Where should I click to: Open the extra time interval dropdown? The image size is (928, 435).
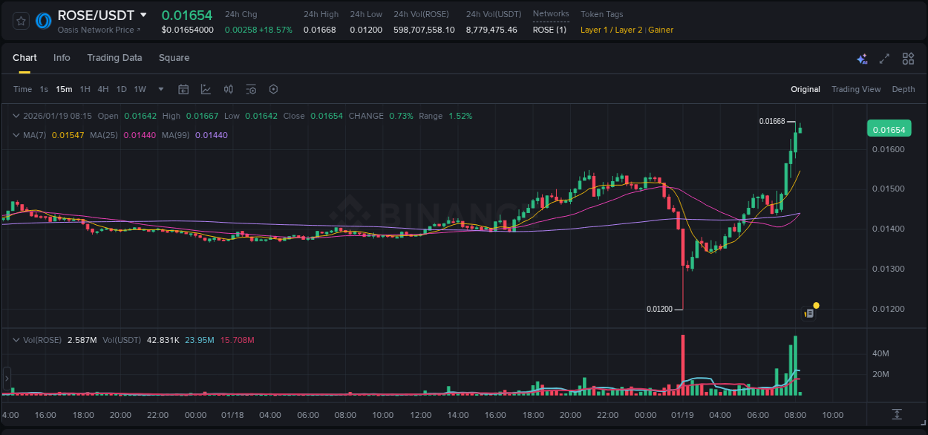coord(160,89)
